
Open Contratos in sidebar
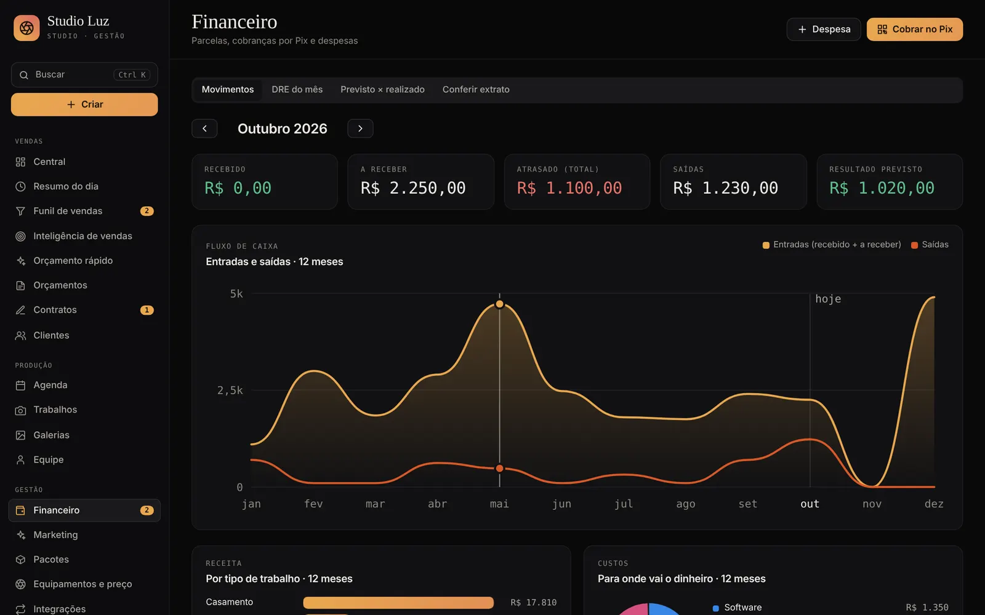84,310
